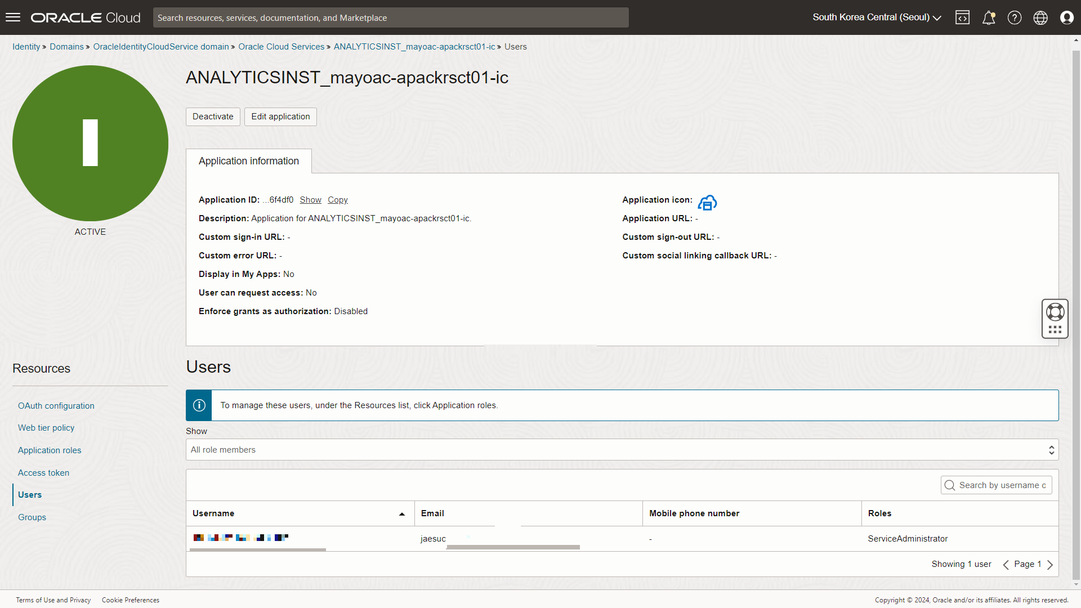Toggle the Username column sort arrow

coord(401,513)
